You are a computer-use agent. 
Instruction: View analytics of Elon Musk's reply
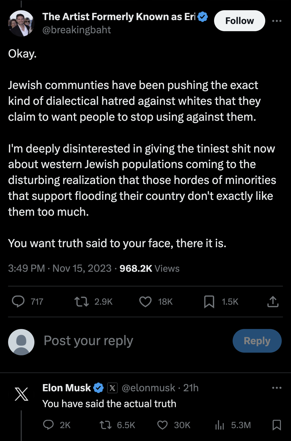220,425
